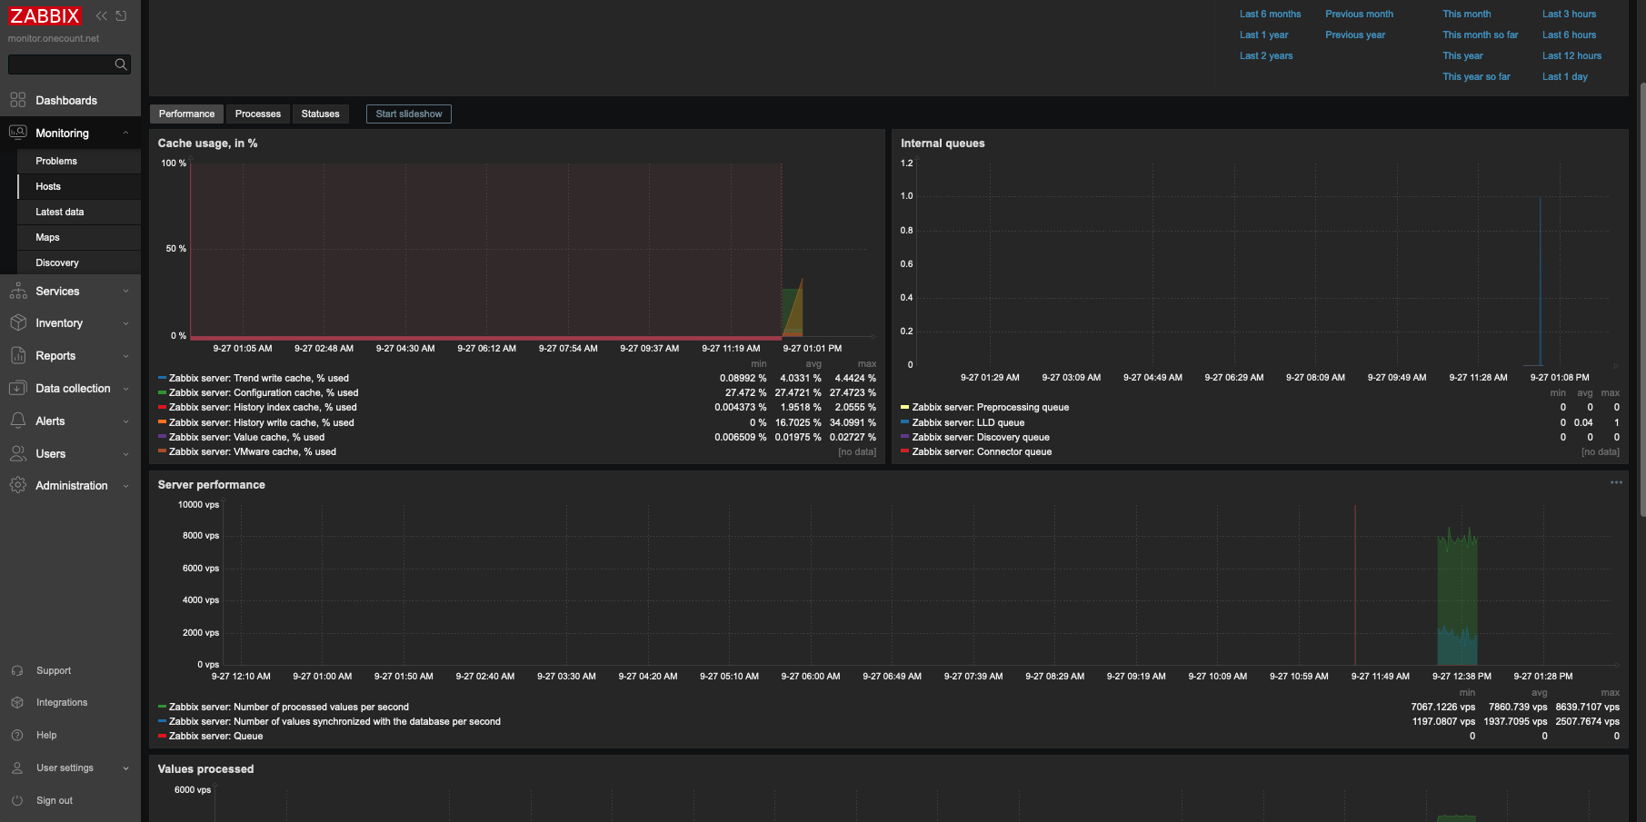Switch to the Processes tab
Image resolution: width=1646 pixels, height=822 pixels.
click(x=257, y=114)
